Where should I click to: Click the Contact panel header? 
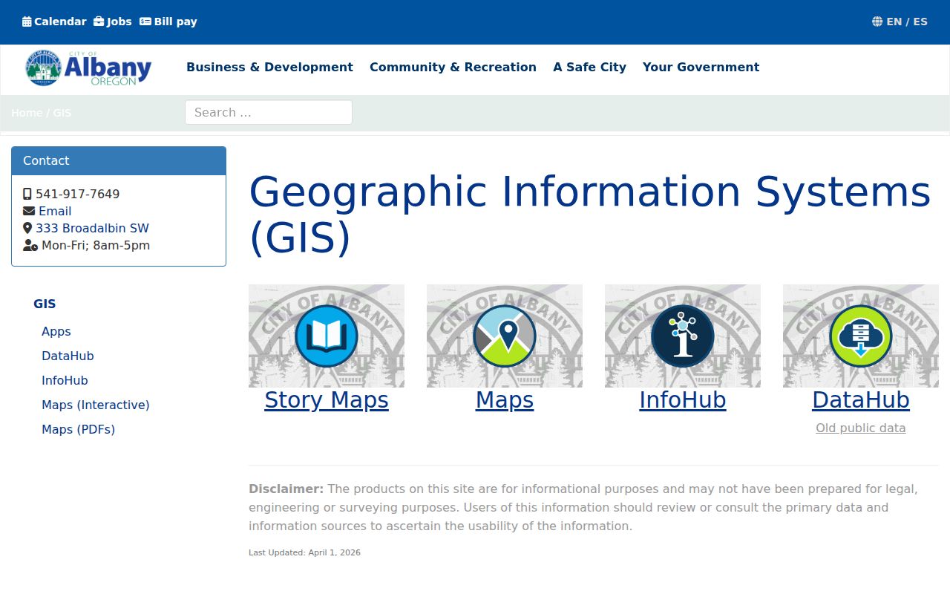point(119,160)
